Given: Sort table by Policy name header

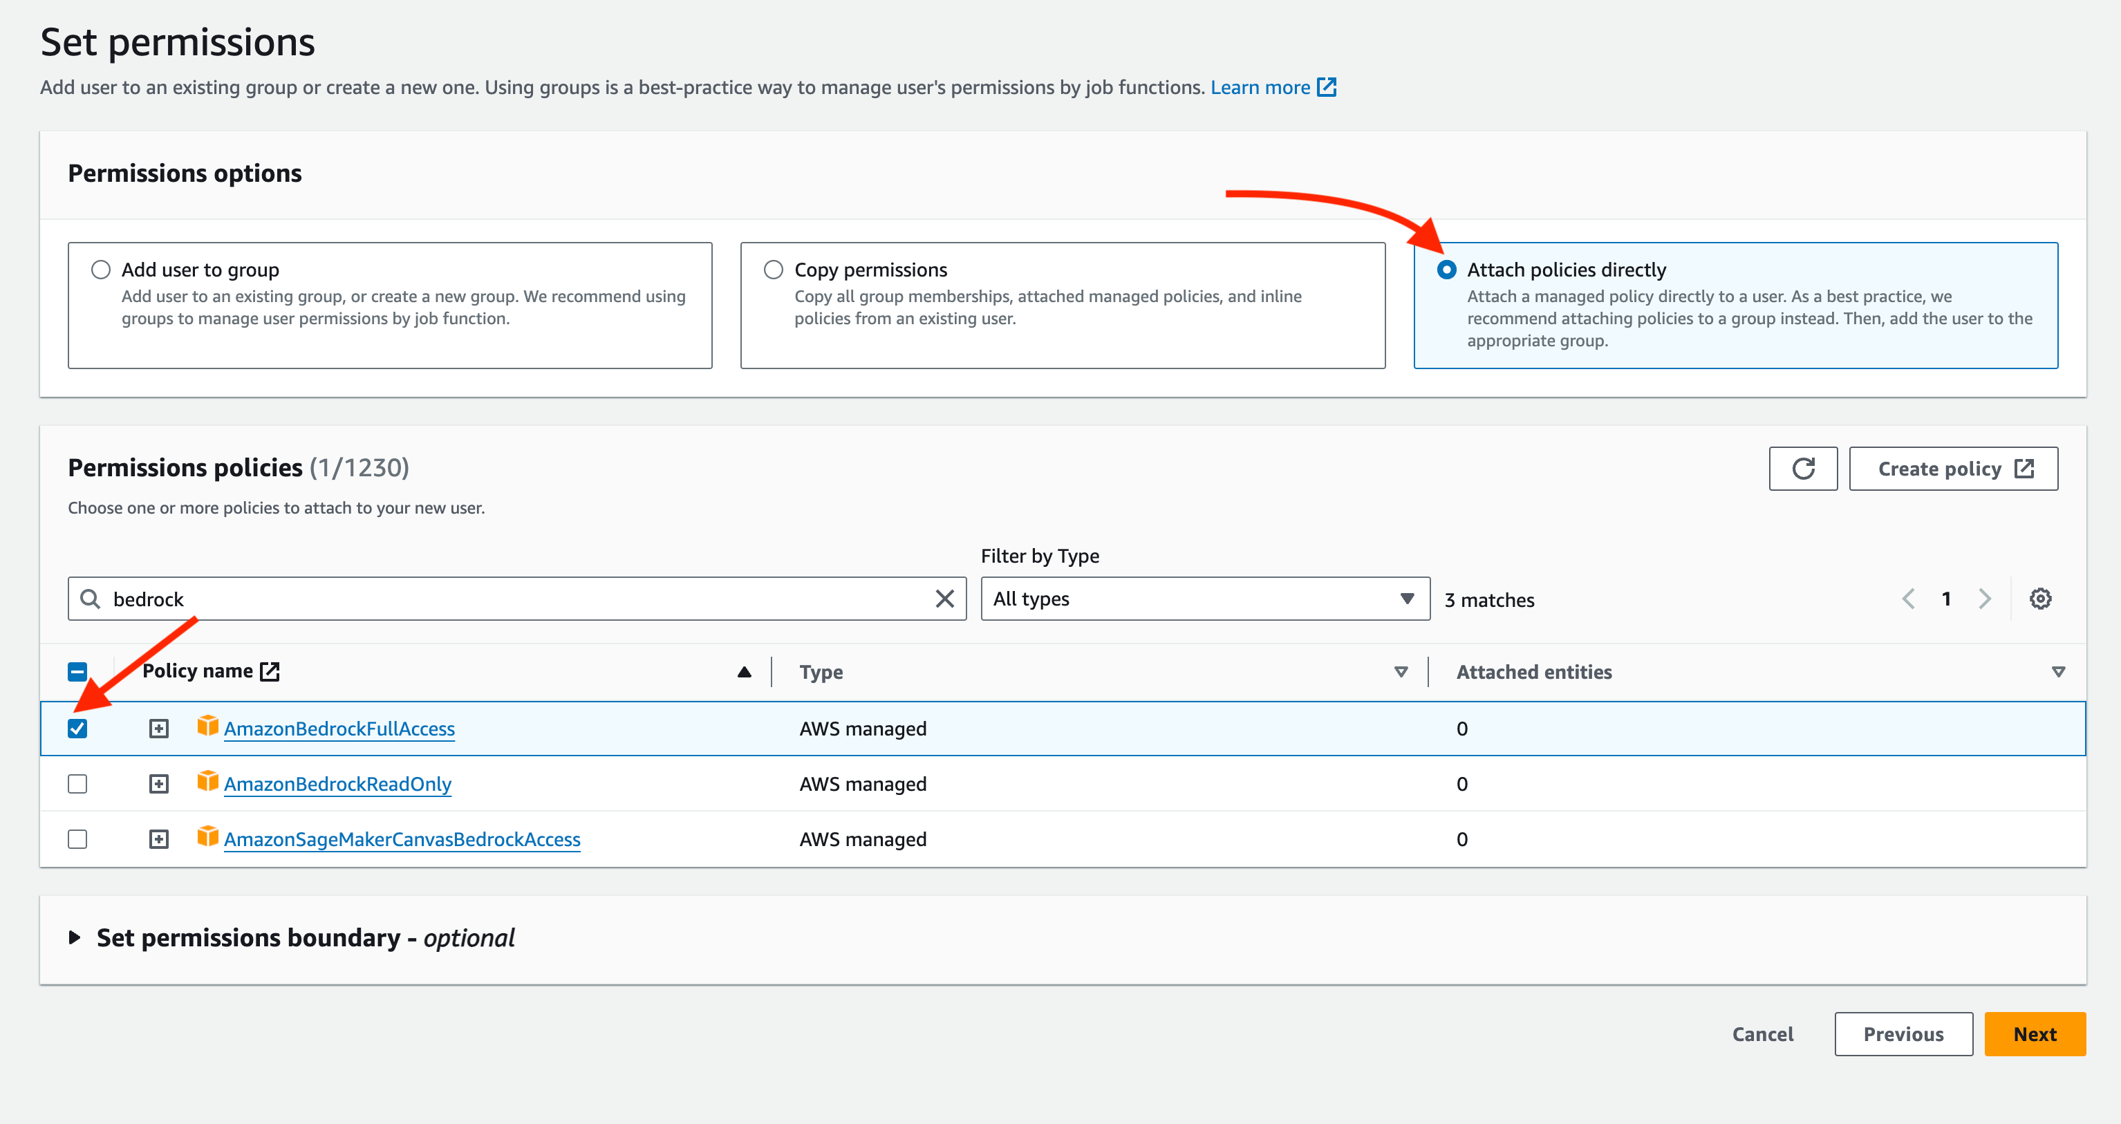Looking at the screenshot, I should click(x=198, y=671).
